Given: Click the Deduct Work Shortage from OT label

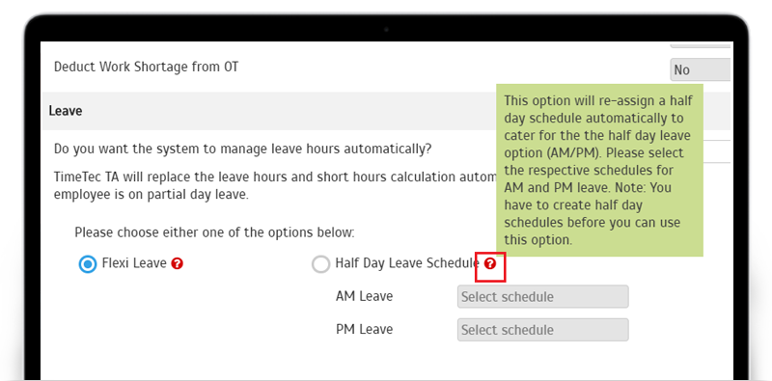Looking at the screenshot, I should coord(147,67).
